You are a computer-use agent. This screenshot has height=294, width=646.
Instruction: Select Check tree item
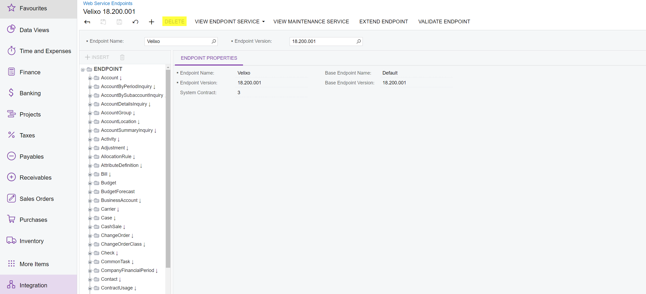108,253
